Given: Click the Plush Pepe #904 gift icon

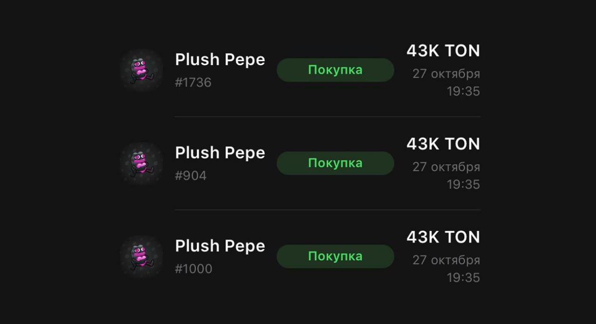Looking at the screenshot, I should (x=141, y=163).
